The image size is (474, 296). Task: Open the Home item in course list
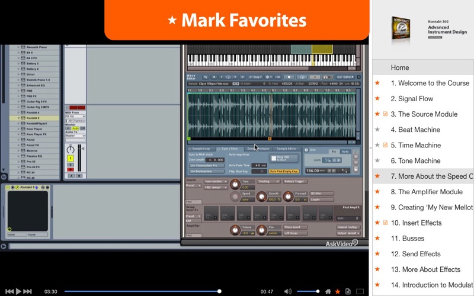(x=423, y=67)
